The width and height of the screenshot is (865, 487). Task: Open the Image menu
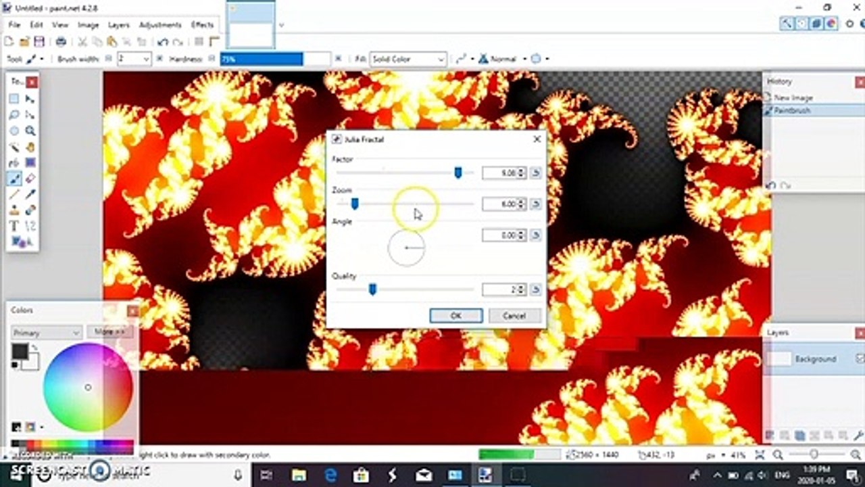(x=89, y=24)
